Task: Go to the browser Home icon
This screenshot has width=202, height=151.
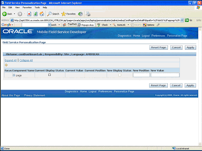Action: [x=42, y=14]
